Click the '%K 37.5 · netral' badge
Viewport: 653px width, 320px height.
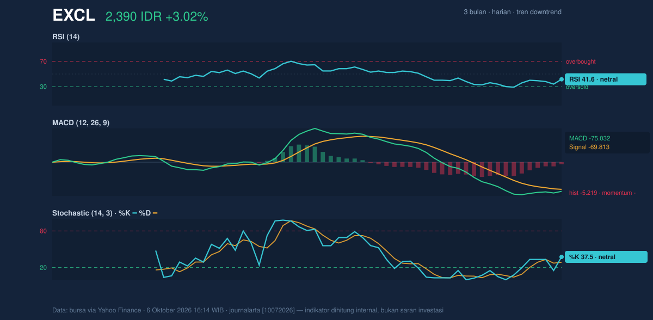(x=606, y=257)
